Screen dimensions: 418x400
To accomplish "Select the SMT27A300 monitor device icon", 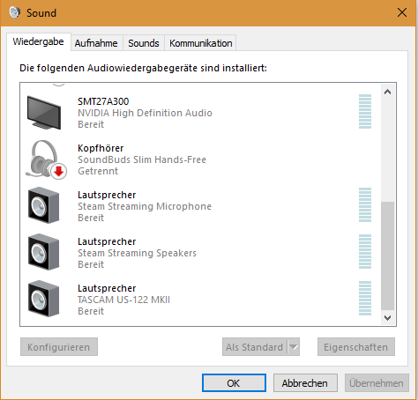I will (x=44, y=113).
